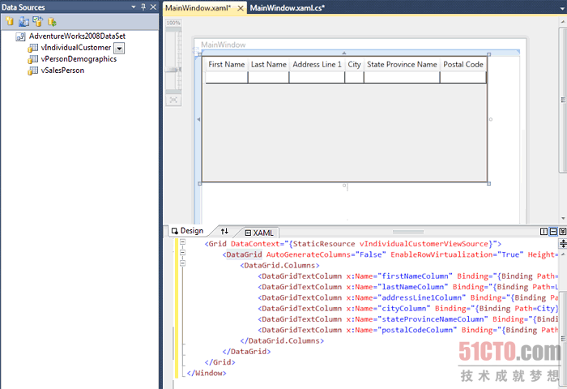Click Fit All zoom button
567x389 pixels.
173,100
